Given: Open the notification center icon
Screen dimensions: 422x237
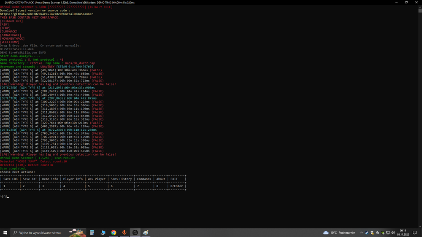Looking at the screenshot, I should coord(415,233).
